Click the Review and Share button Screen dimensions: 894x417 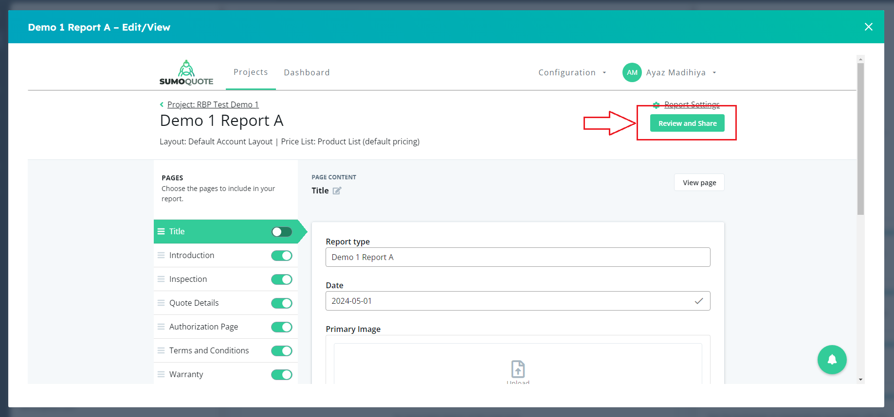pyautogui.click(x=687, y=123)
